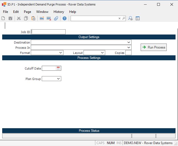Click the Job ID input field
This screenshot has height=146, width=178.
[48, 32]
